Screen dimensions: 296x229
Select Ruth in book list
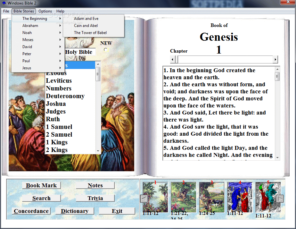(x=70, y=119)
